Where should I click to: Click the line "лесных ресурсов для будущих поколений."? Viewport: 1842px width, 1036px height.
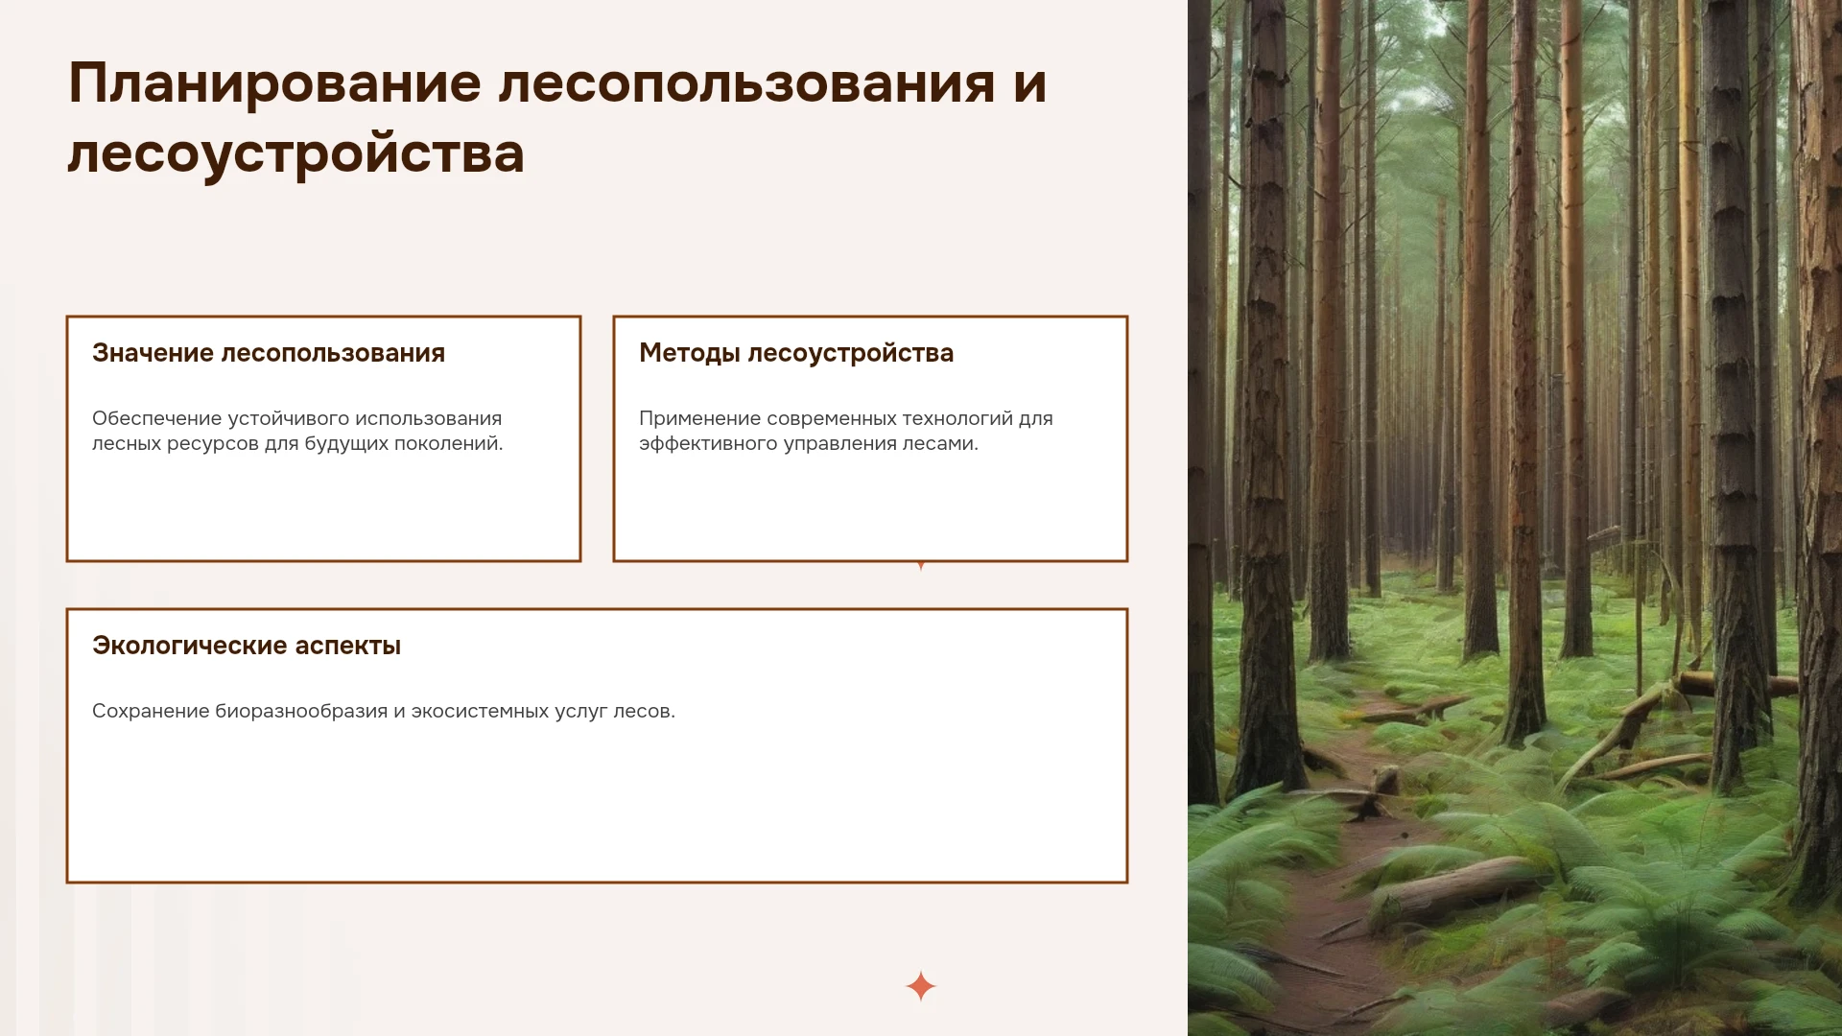pos(297,443)
